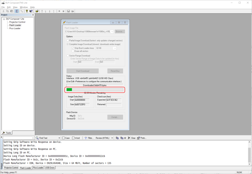The width and height of the screenshot is (252, 174).
Task: Activate the context help pointer icon
Action: (31, 11)
